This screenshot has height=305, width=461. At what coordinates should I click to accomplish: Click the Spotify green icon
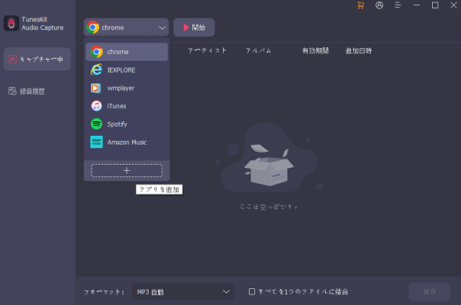(x=96, y=124)
